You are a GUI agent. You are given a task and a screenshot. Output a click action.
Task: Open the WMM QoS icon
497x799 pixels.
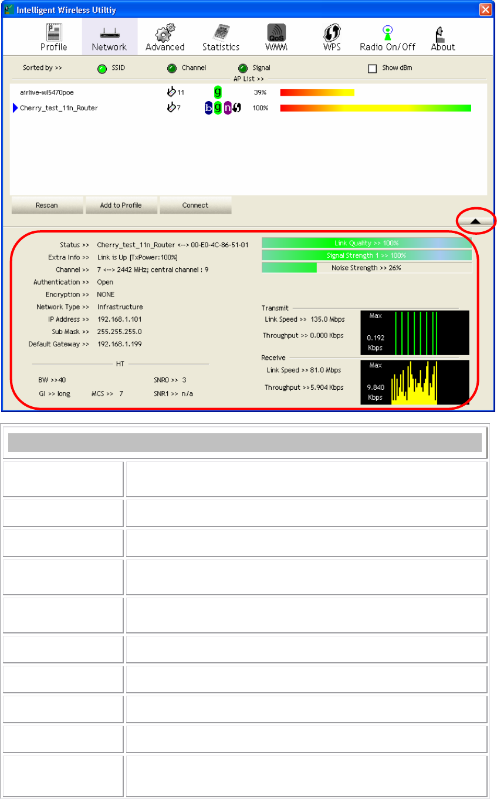(x=276, y=33)
